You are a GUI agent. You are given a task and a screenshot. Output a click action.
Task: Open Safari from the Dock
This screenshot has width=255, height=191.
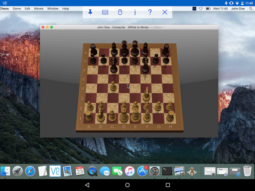[30, 171]
